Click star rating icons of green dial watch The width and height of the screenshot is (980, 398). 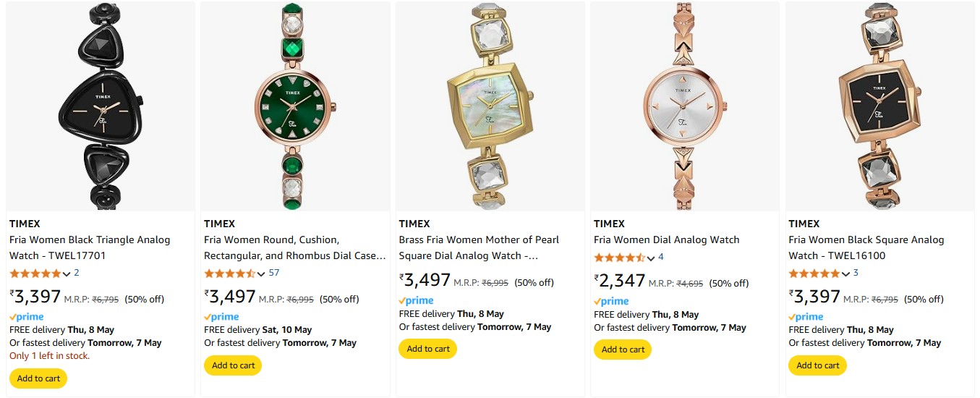(229, 274)
